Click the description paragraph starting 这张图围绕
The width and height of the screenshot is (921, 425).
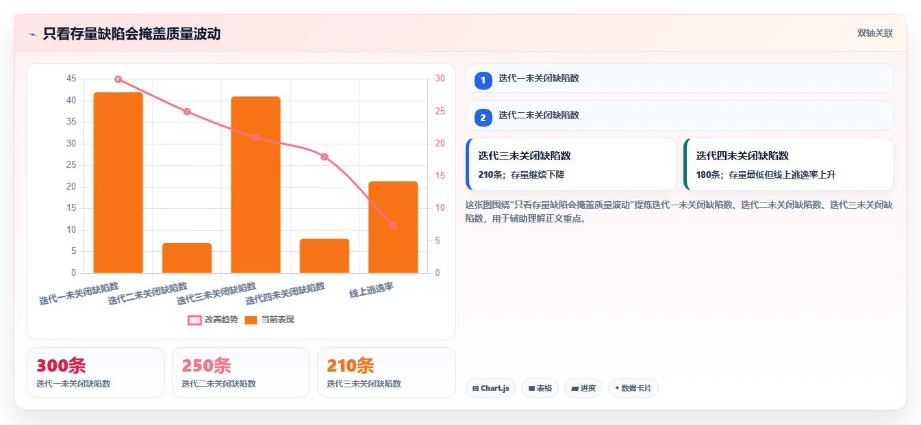pos(679,211)
